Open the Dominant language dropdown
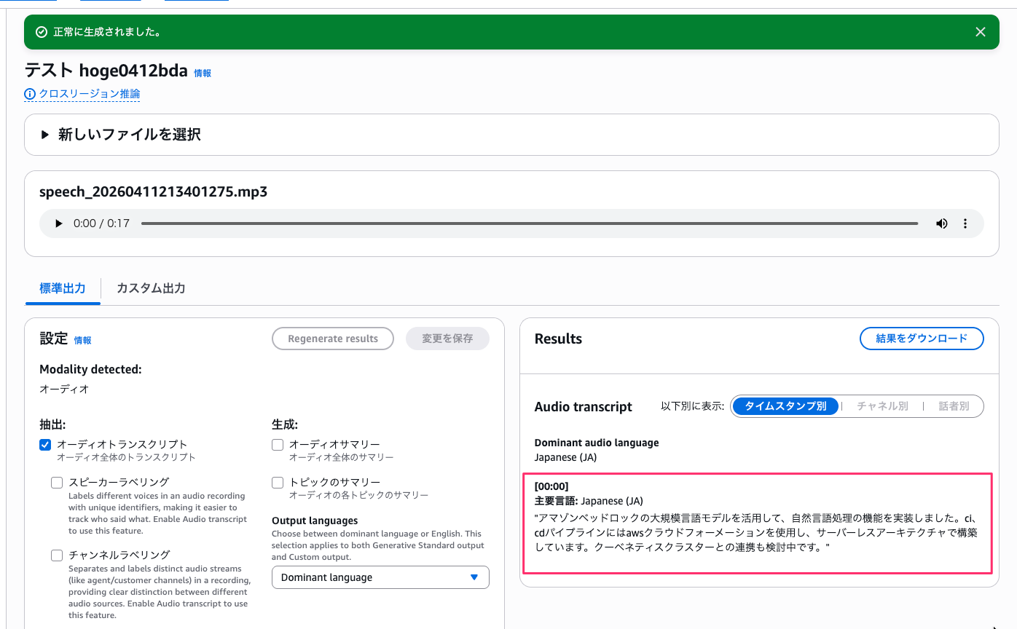The width and height of the screenshot is (1017, 629). 380,577
